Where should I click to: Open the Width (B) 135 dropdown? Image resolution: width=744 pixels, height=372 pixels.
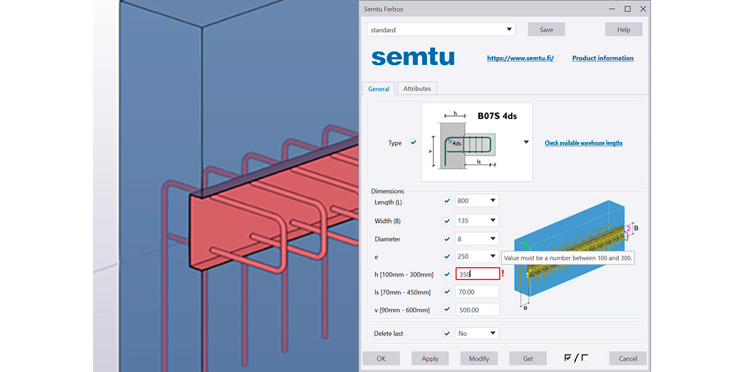pyautogui.click(x=477, y=221)
